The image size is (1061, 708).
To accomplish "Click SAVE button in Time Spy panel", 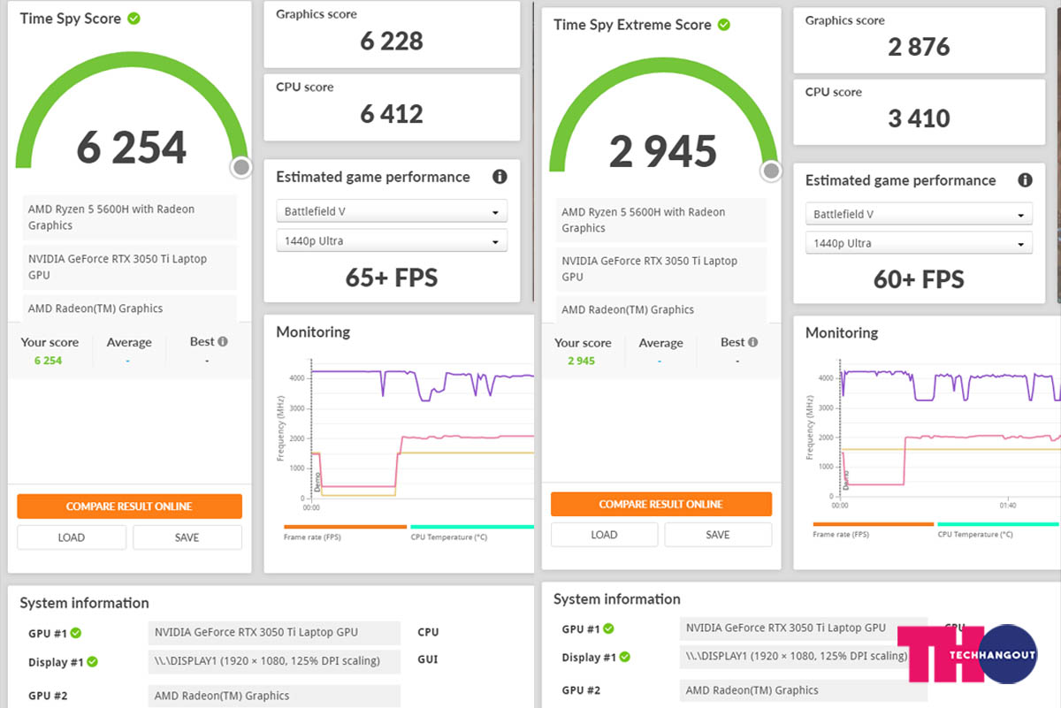I will click(x=187, y=537).
